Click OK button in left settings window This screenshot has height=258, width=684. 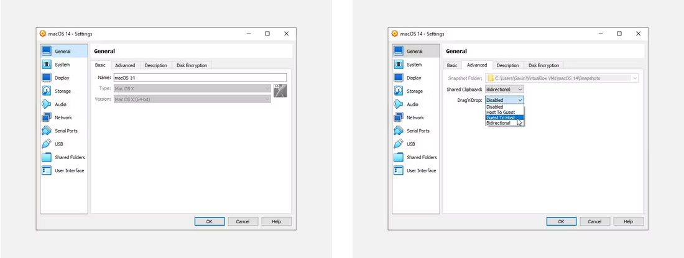tap(210, 221)
